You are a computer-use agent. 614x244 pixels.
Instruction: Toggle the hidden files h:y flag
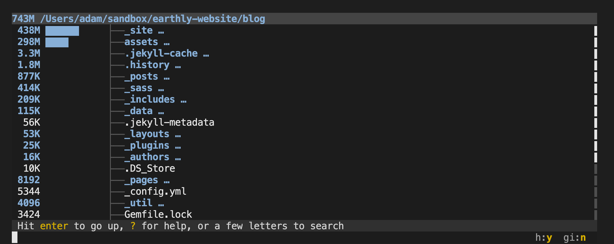click(x=543, y=238)
